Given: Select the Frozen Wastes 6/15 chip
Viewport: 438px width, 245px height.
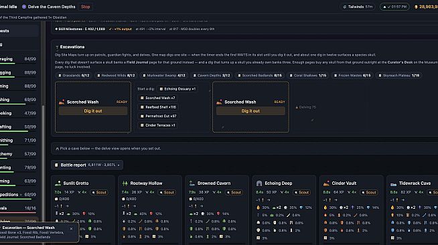Looking at the screenshot, I should coord(352,76).
